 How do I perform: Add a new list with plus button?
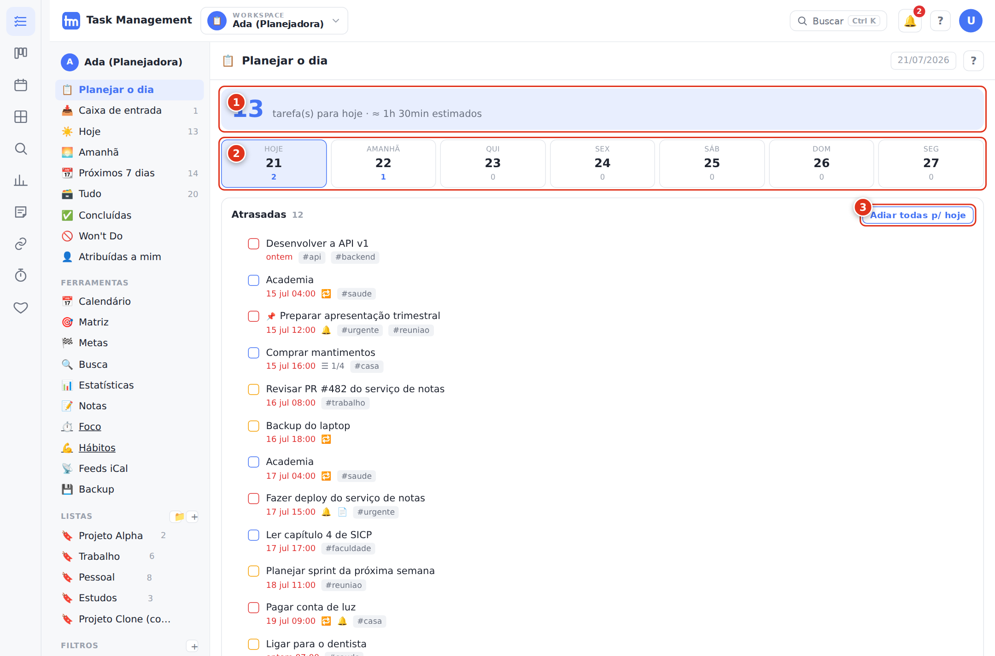[194, 517]
